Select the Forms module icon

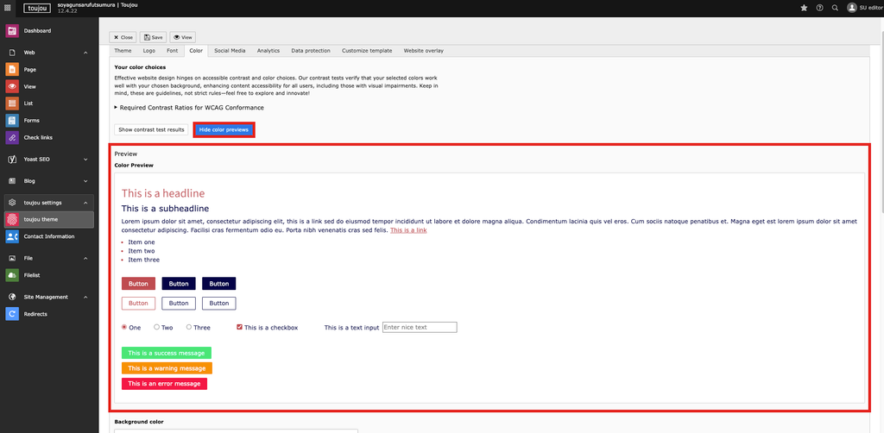(x=12, y=121)
